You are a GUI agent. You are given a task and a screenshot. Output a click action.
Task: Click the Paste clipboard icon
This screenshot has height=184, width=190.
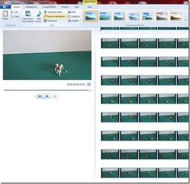[x=5, y=14]
